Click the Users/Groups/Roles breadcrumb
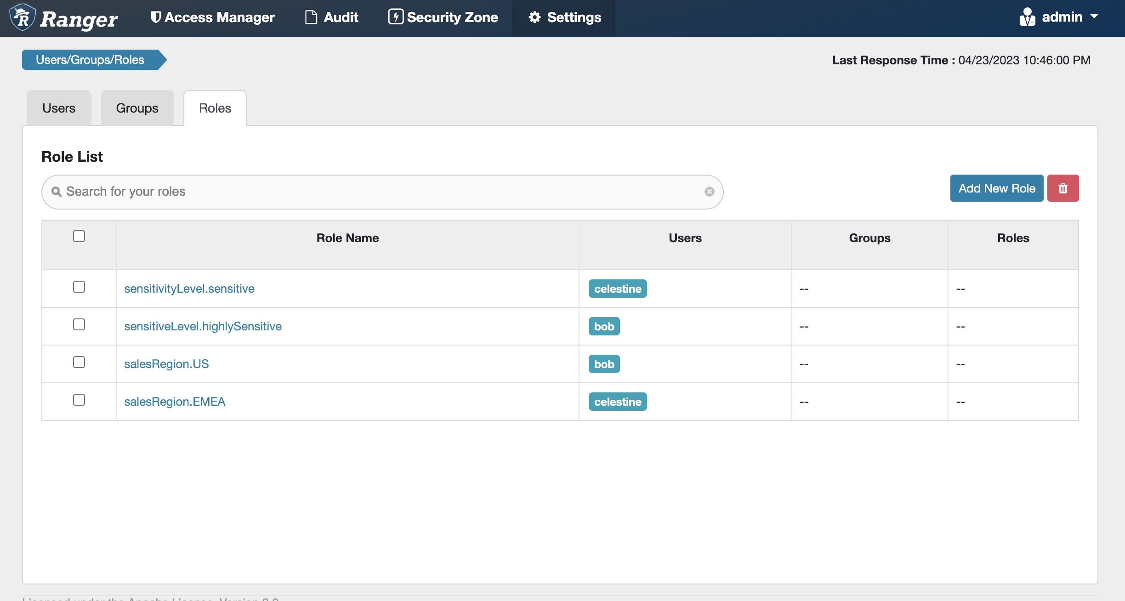This screenshot has width=1125, height=601. (x=91, y=60)
